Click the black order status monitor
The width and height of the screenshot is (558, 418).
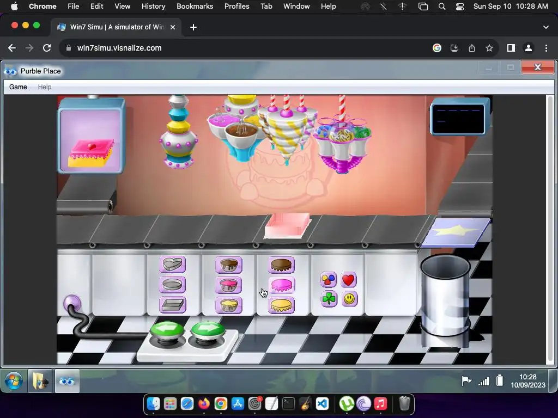(459, 118)
